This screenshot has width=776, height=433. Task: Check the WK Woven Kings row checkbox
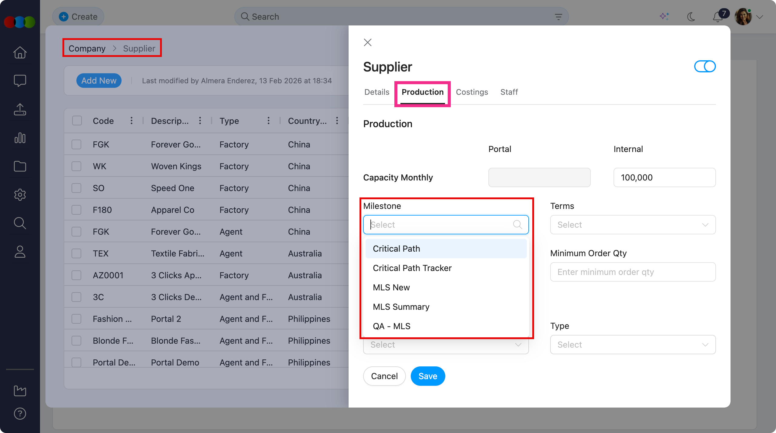pyautogui.click(x=76, y=166)
